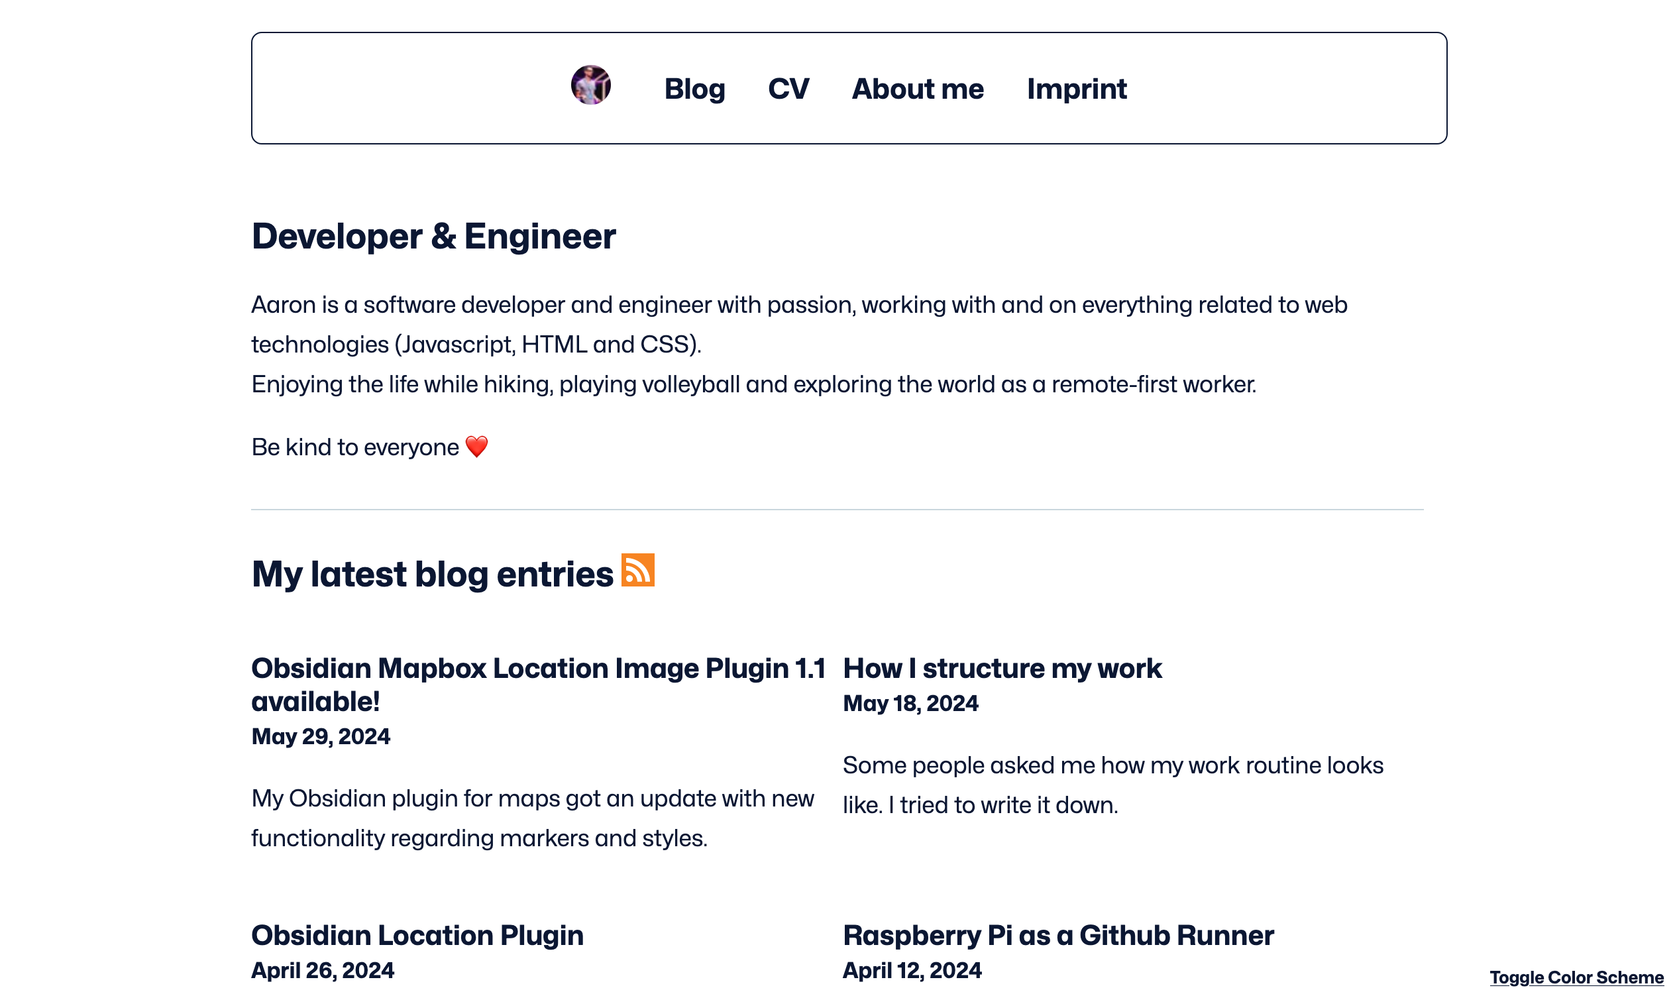Click the circular profile avatar in the navigation
The height and width of the screenshot is (998, 1675).
coord(590,85)
